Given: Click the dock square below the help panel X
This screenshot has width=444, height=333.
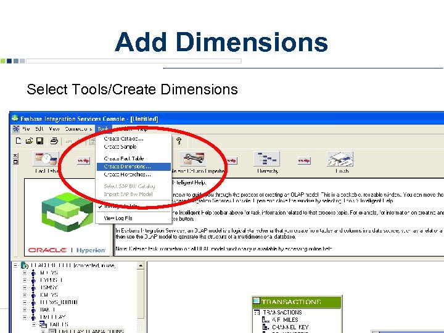Looking at the screenshot, I should (15, 162).
